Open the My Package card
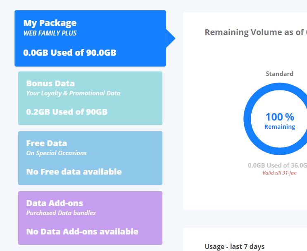 pos(90,38)
